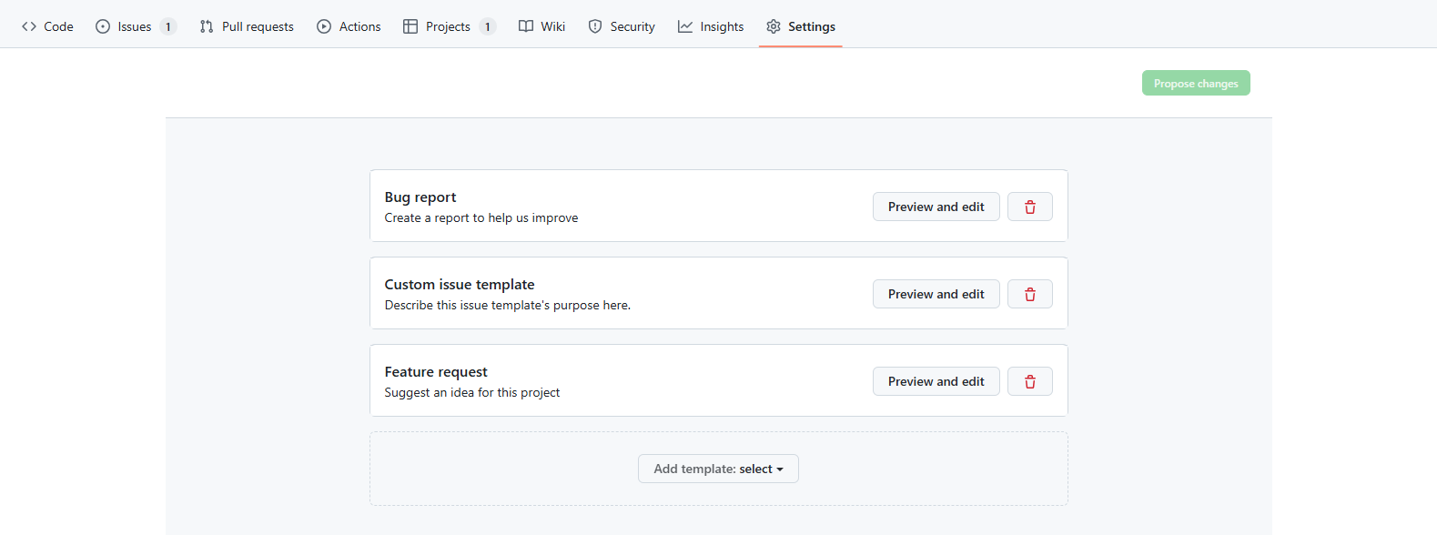
Task: Open the Code tab
Action: [47, 26]
